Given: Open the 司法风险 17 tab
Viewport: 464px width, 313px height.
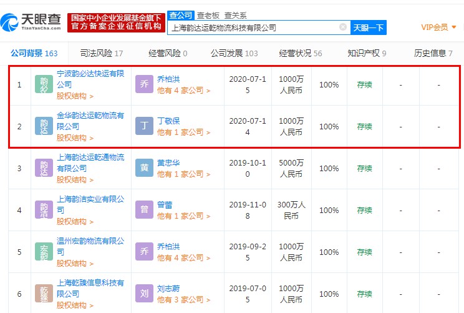Looking at the screenshot, I should point(102,53).
